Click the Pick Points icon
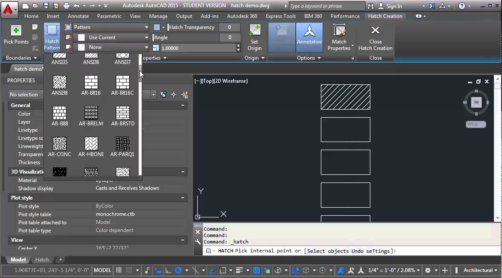 16,30
